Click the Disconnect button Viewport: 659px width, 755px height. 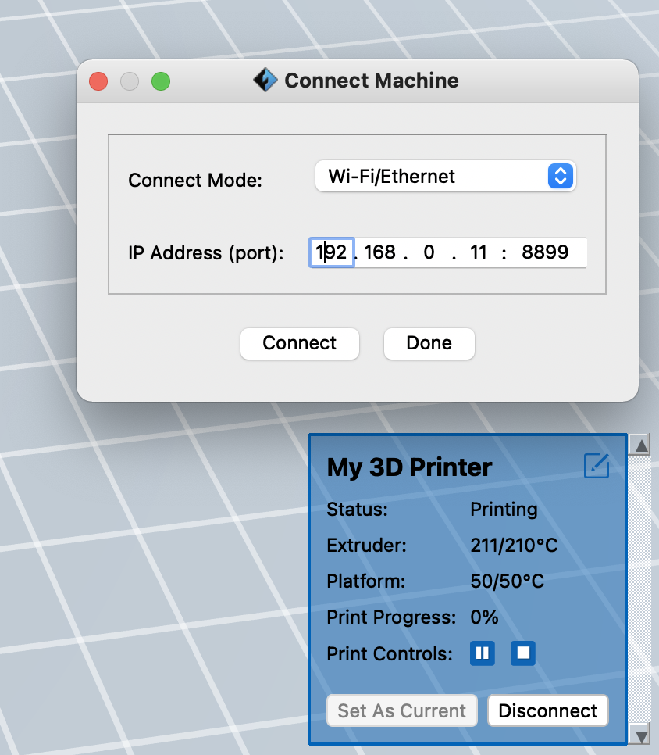[x=547, y=710]
